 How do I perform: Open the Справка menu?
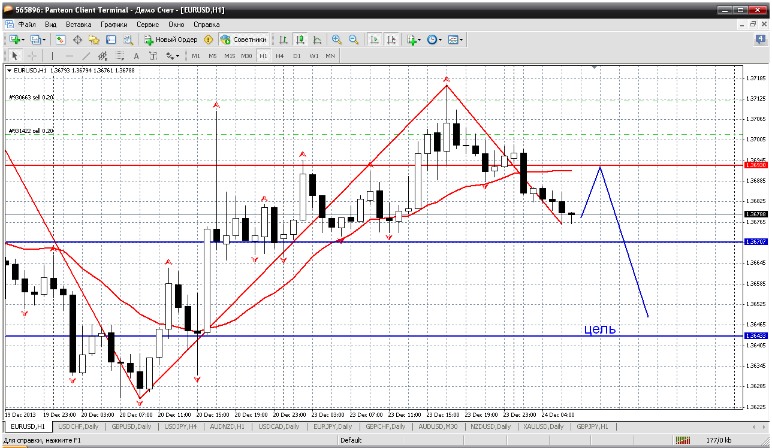click(207, 25)
